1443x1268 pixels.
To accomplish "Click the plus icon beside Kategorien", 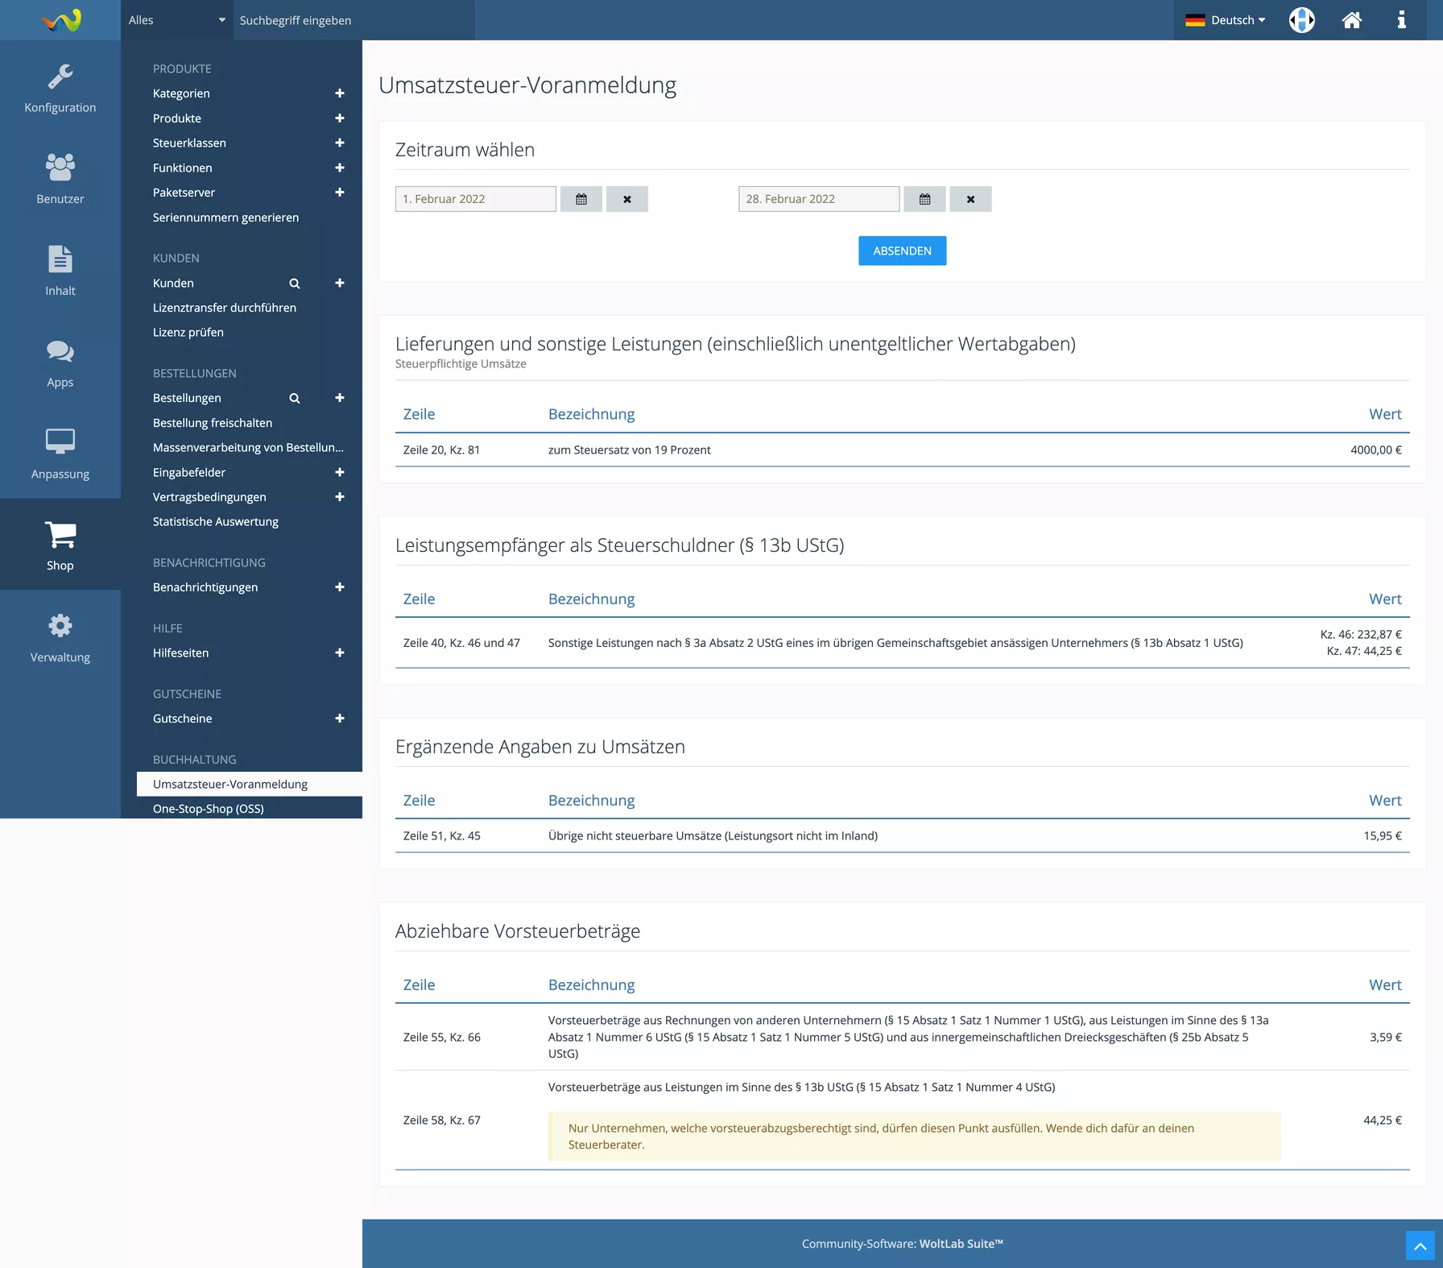I will pyautogui.click(x=339, y=93).
